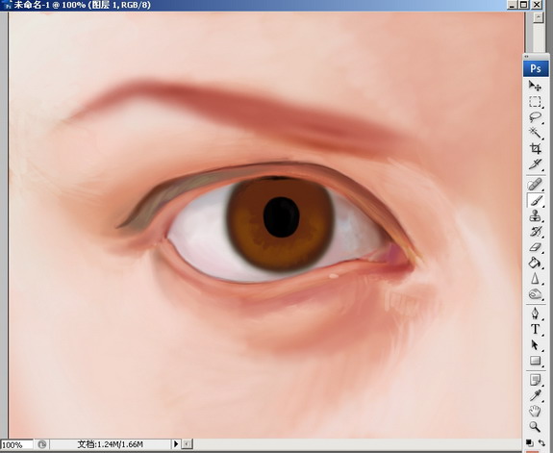Collapse the toolbox using double-arrow header
Screen dimensions: 553x453
pos(526,57)
